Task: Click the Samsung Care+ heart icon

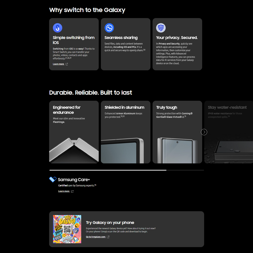Action: (x=53, y=180)
